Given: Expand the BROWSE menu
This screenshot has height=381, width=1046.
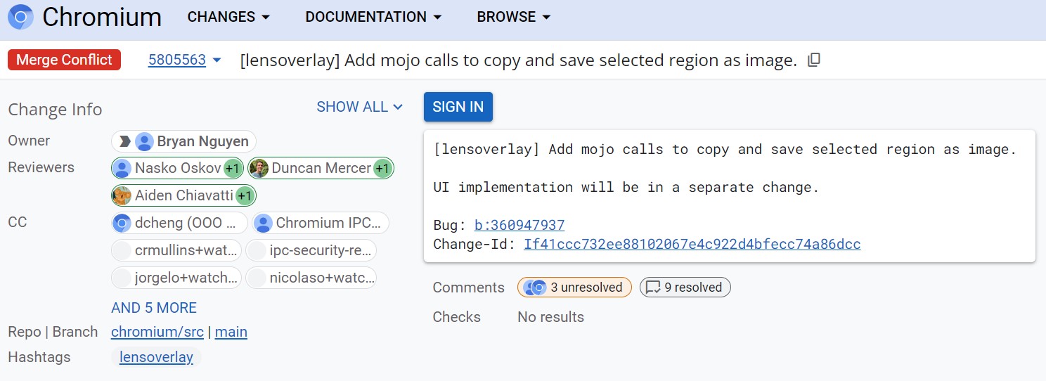Looking at the screenshot, I should 513,17.
